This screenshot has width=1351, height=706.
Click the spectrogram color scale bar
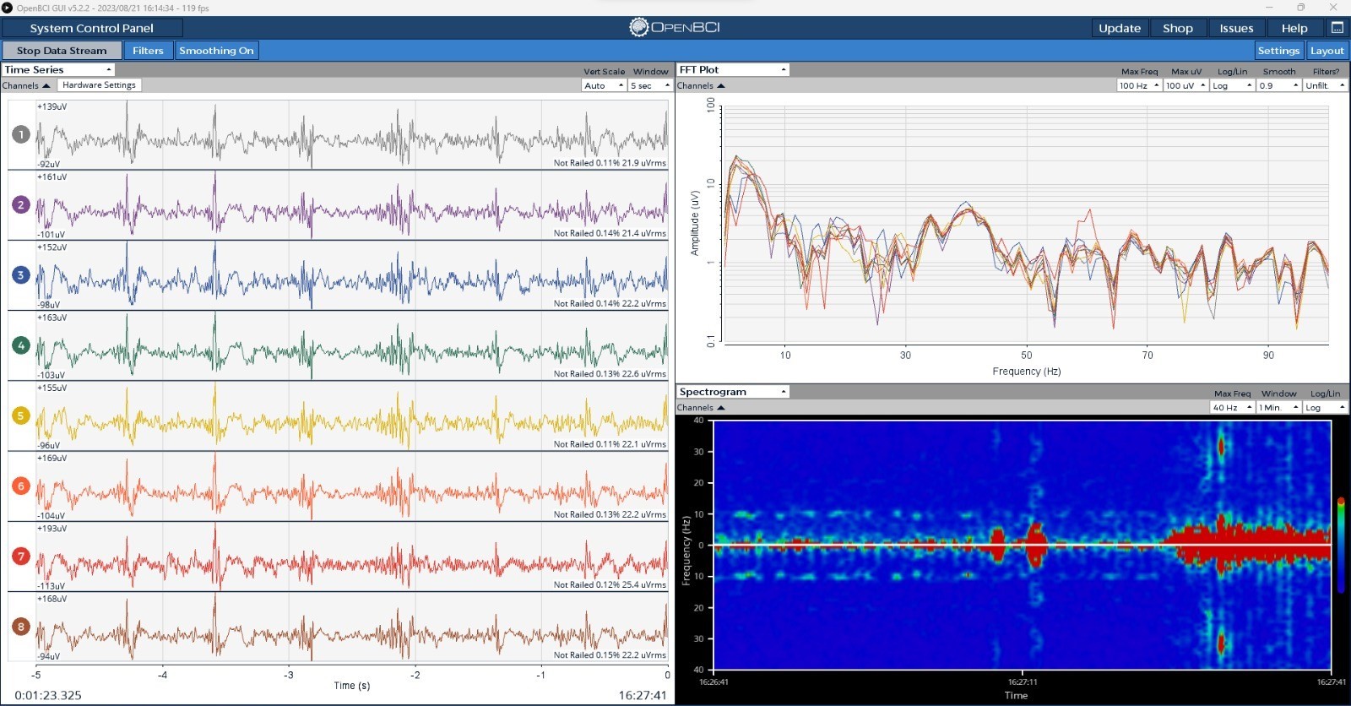pos(1340,545)
